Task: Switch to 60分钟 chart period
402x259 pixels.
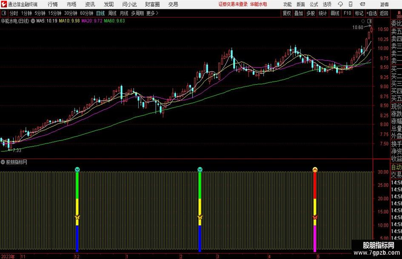Action: click(86, 13)
